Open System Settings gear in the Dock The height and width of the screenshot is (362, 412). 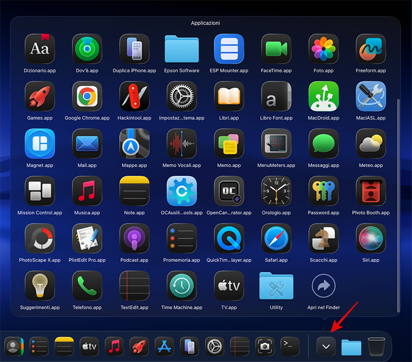(x=215, y=347)
